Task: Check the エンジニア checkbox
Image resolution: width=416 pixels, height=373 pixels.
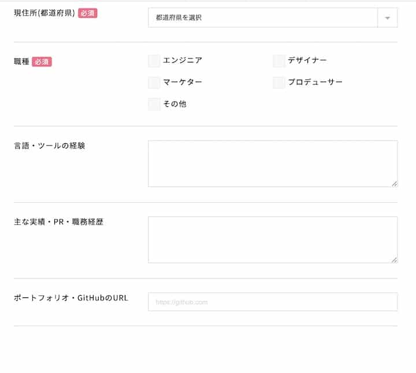Action: [154, 61]
